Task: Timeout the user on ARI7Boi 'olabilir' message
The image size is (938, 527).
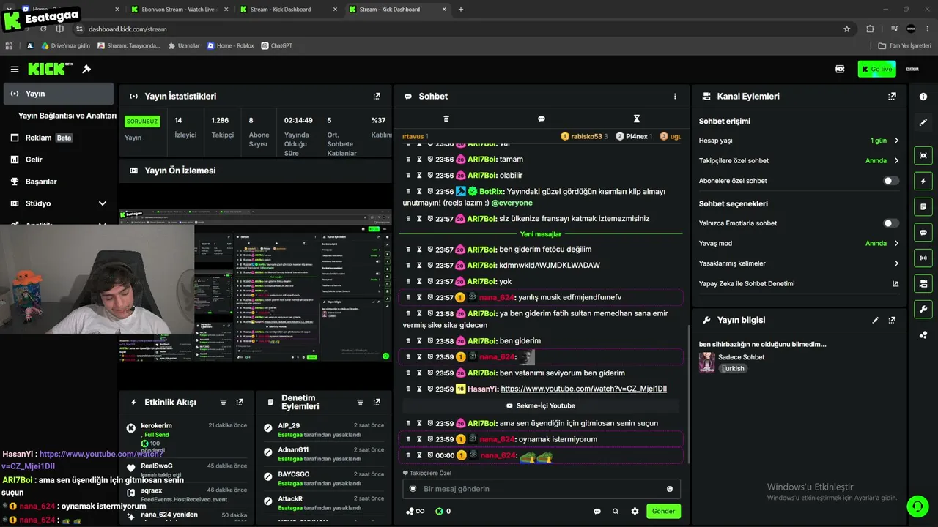Action: coord(419,176)
